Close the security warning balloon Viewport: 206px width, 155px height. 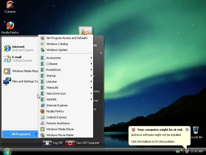[187, 129]
